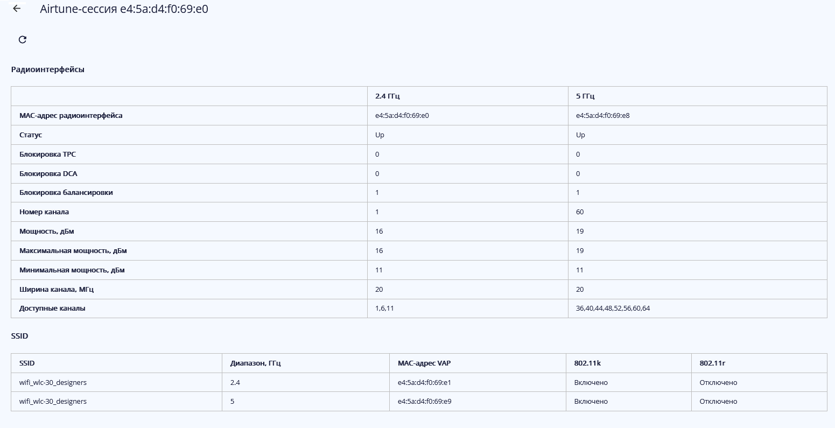Select the 5 GHz channel number 60
This screenshot has height=428, width=835.
(x=580, y=212)
